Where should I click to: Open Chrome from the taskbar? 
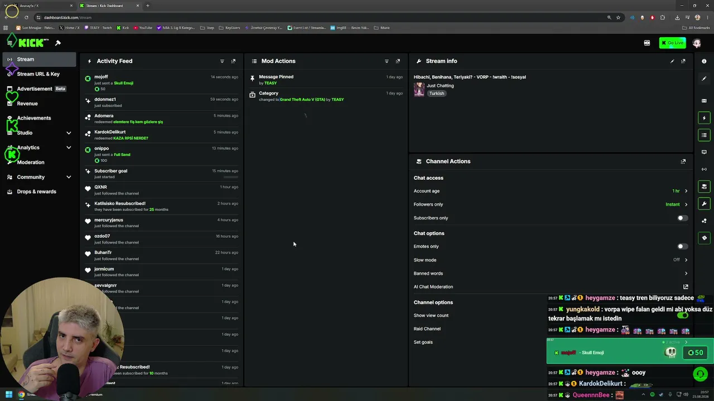click(x=22, y=395)
